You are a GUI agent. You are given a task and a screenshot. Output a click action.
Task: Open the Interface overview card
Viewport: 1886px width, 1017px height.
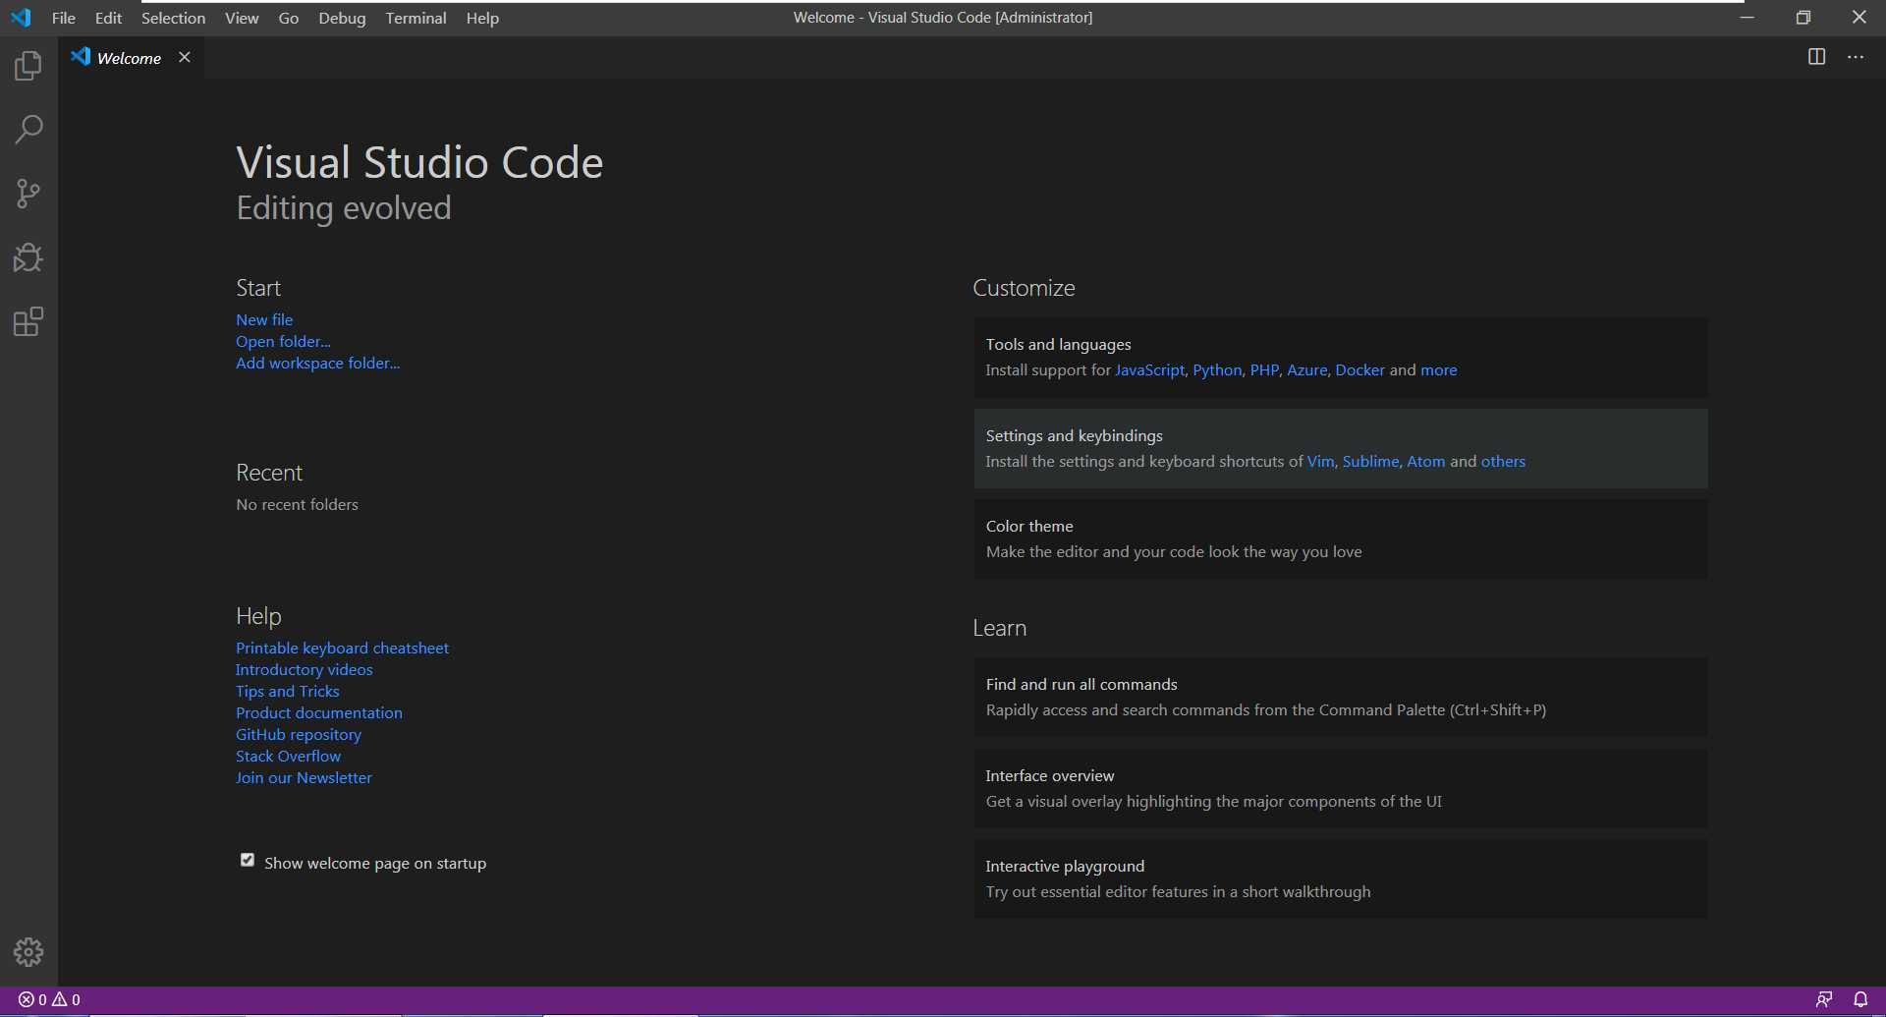[x=1341, y=788]
